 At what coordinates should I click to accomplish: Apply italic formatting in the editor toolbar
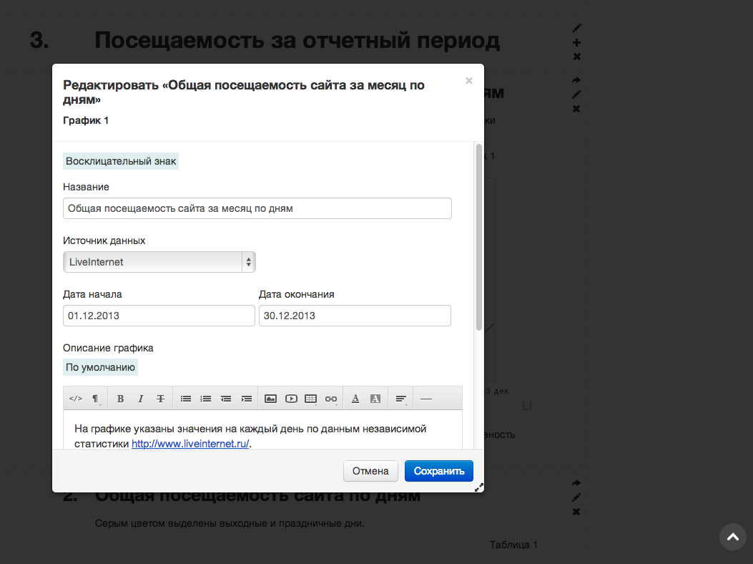click(141, 399)
